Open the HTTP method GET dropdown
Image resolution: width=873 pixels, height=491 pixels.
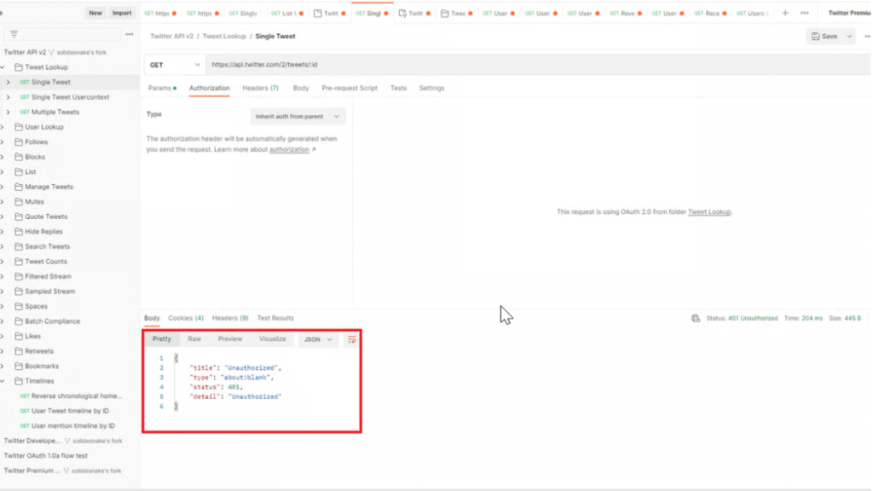pos(174,65)
